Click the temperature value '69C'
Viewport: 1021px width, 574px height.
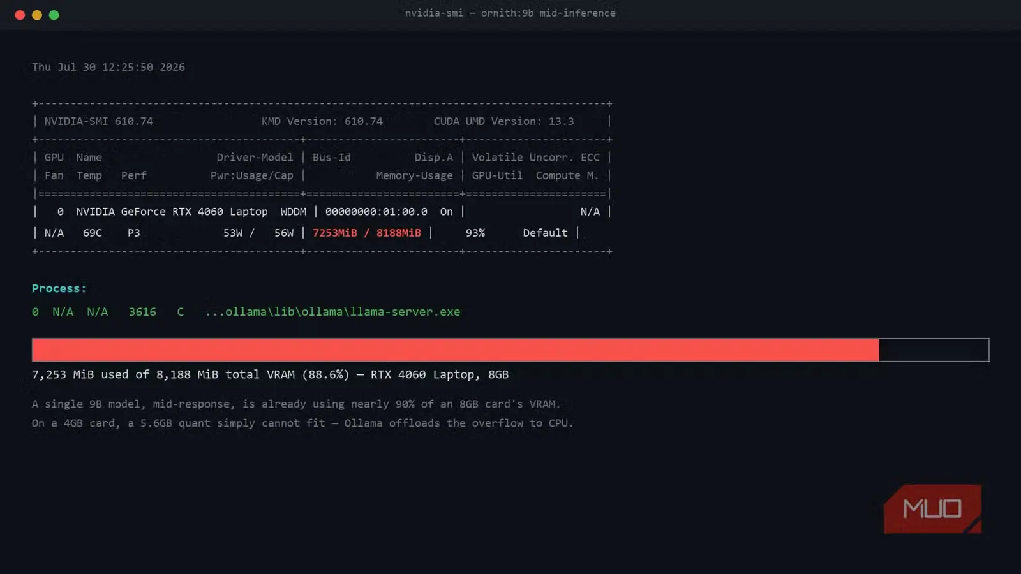pyautogui.click(x=92, y=233)
